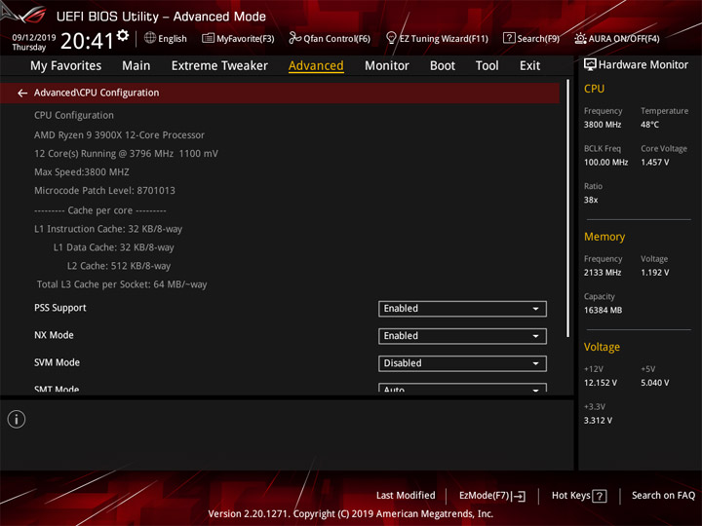The width and height of the screenshot is (702, 526).
Task: Switch to the My Favorites tab
Action: [66, 66]
